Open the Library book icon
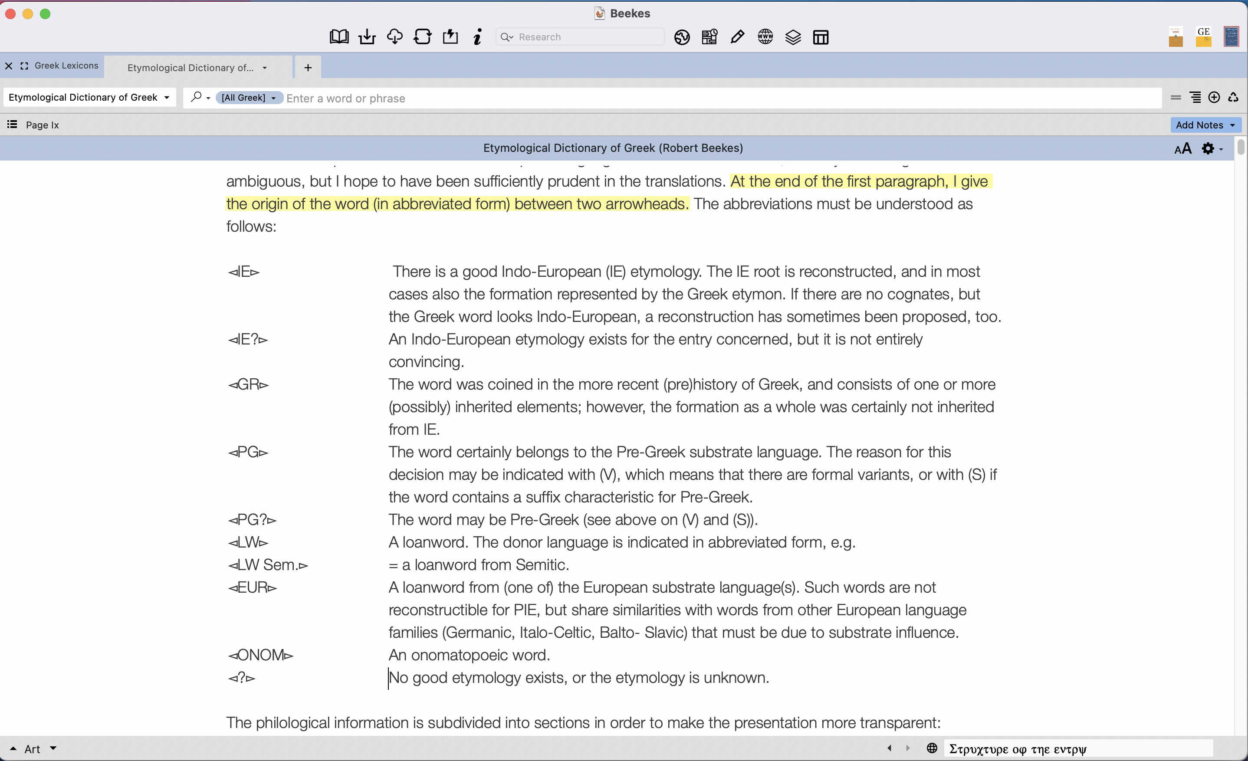This screenshot has width=1248, height=761. (x=339, y=37)
